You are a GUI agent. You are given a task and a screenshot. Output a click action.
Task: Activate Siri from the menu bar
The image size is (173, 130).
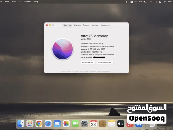pos(165,2)
